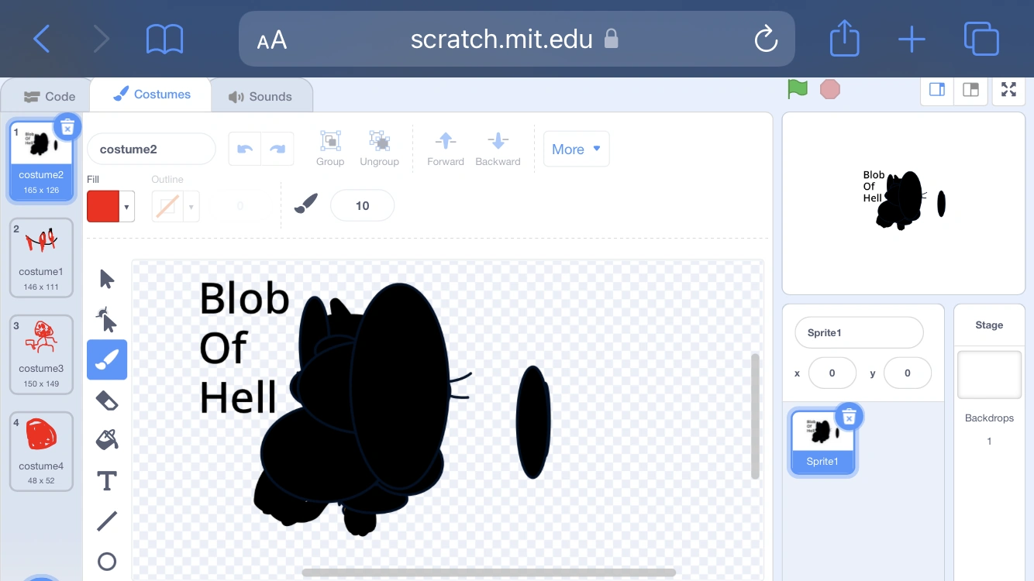The width and height of the screenshot is (1034, 581).
Task: Choose the Circle tool
Action: pyautogui.click(x=107, y=562)
